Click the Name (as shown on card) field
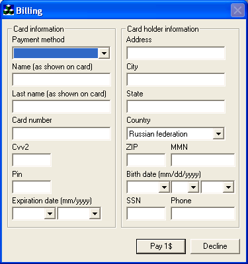Screen dimensions: 248x264 [62, 80]
